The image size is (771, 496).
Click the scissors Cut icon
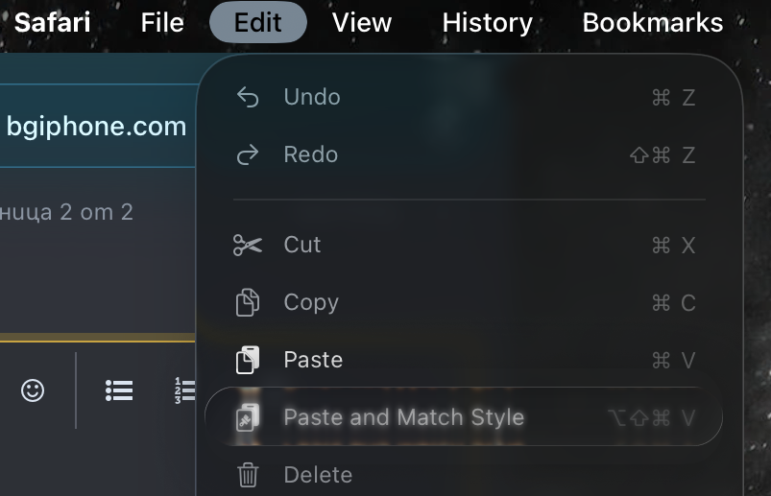248,245
